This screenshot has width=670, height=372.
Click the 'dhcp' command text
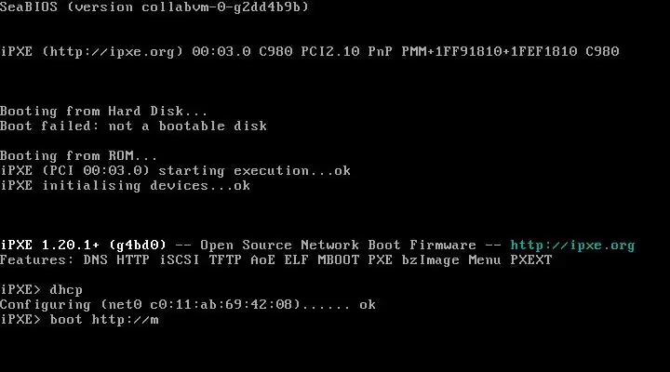[x=66, y=289]
